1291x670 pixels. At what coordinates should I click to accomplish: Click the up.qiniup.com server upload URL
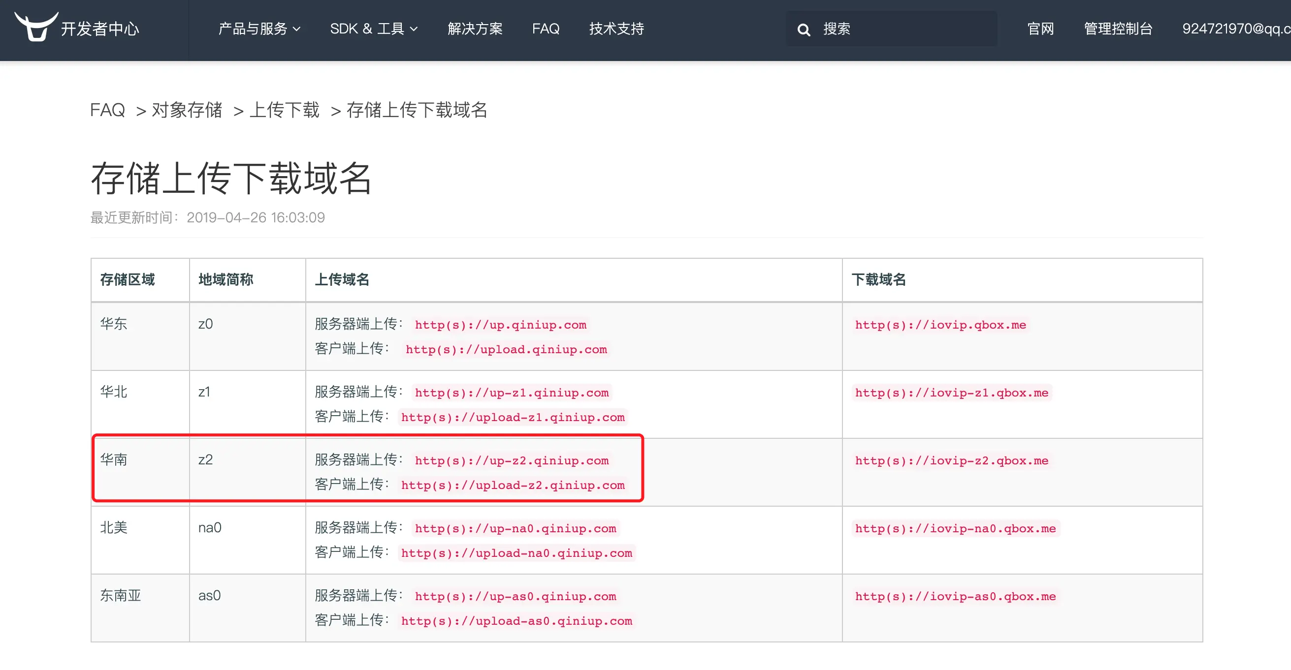(500, 325)
